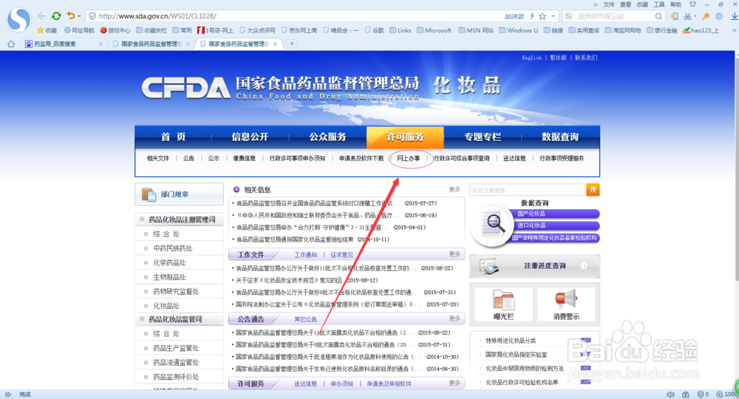Click the 网上办事 submenu link

(x=408, y=158)
